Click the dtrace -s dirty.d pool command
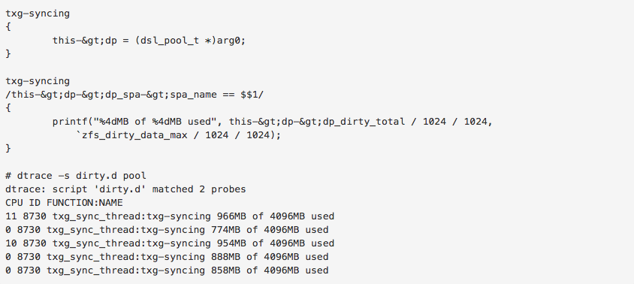 coord(76,176)
